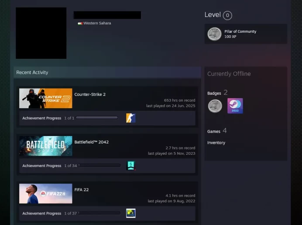Open the Badges section link
302x225 pixels.
click(214, 93)
